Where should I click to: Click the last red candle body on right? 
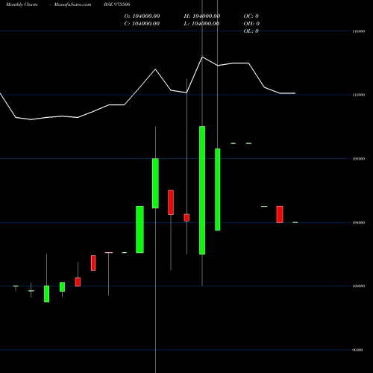[280, 214]
